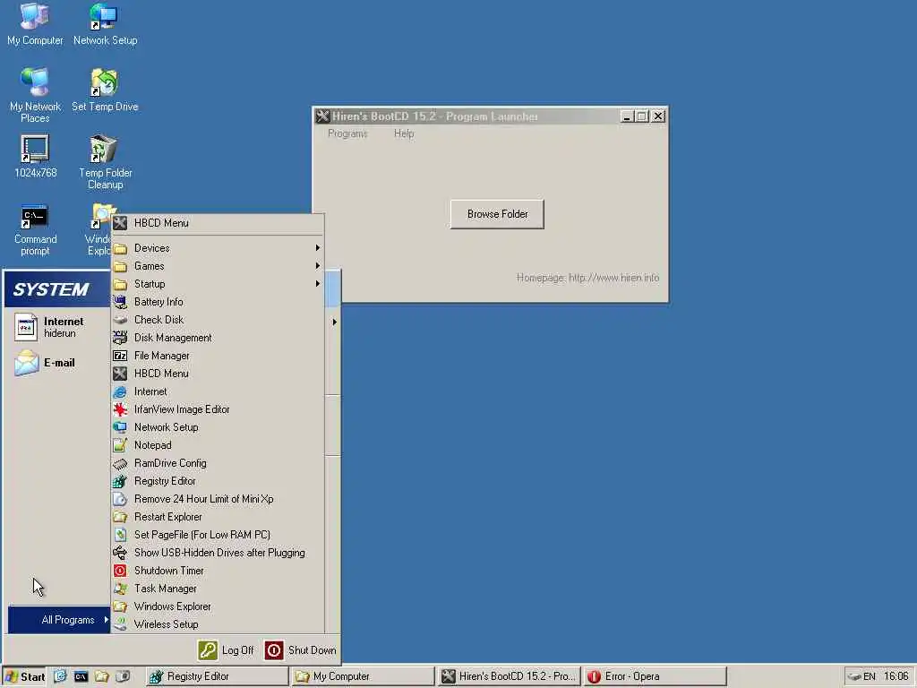
Task: Select the 1024x768 resolution desktop icon
Action: [35, 156]
